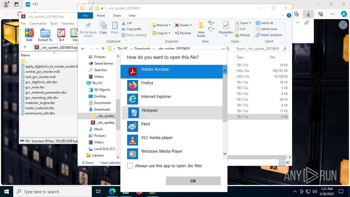This screenshot has width=350, height=197.
Task: Select wonmunna_utils.tbc in WinRAR list
Action: (x=40, y=113)
